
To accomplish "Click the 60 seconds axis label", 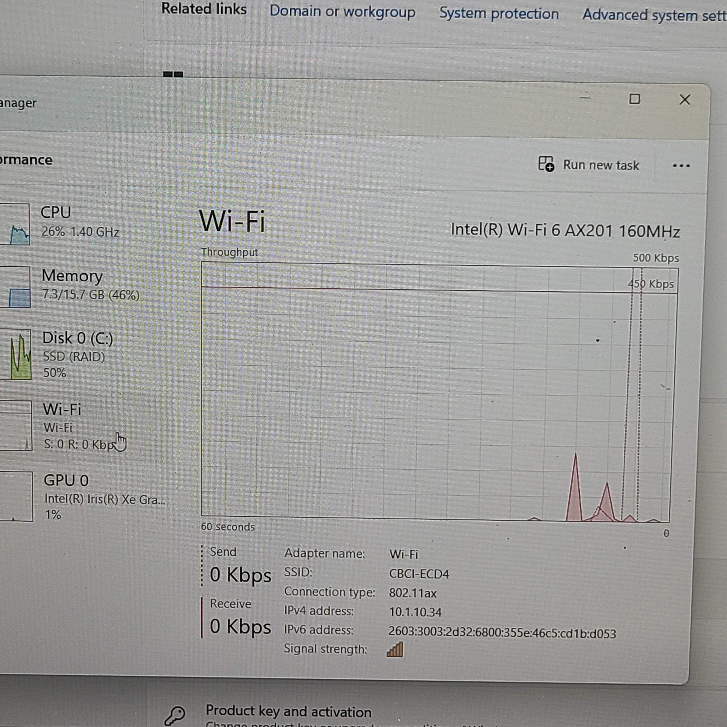I will pyautogui.click(x=228, y=527).
